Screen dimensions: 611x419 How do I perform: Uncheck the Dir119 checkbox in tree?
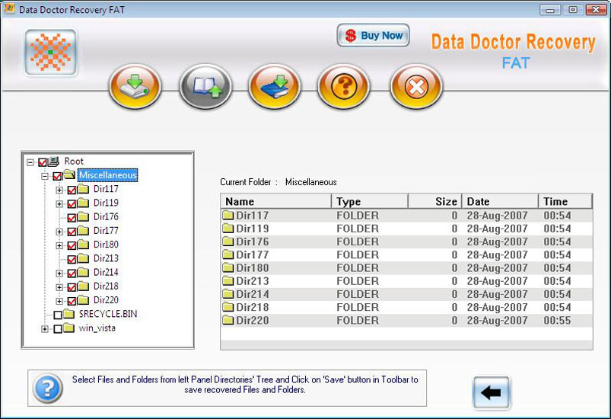pos(72,203)
